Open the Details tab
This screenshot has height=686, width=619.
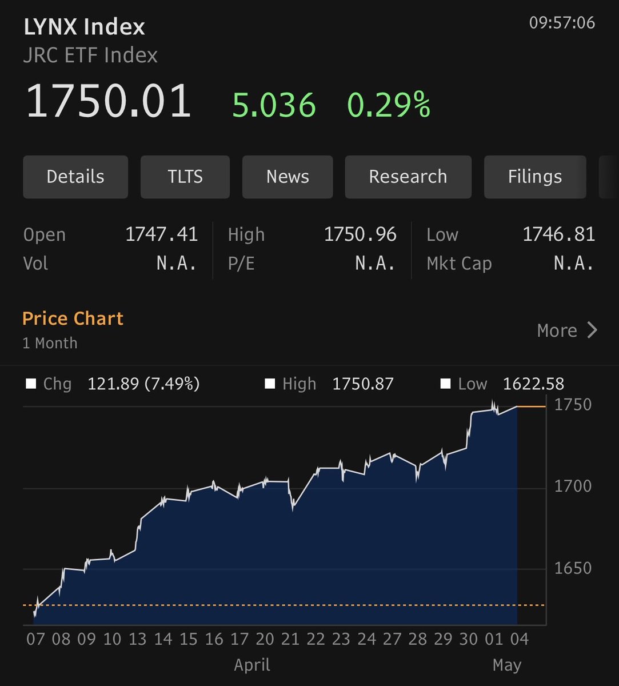click(x=75, y=177)
